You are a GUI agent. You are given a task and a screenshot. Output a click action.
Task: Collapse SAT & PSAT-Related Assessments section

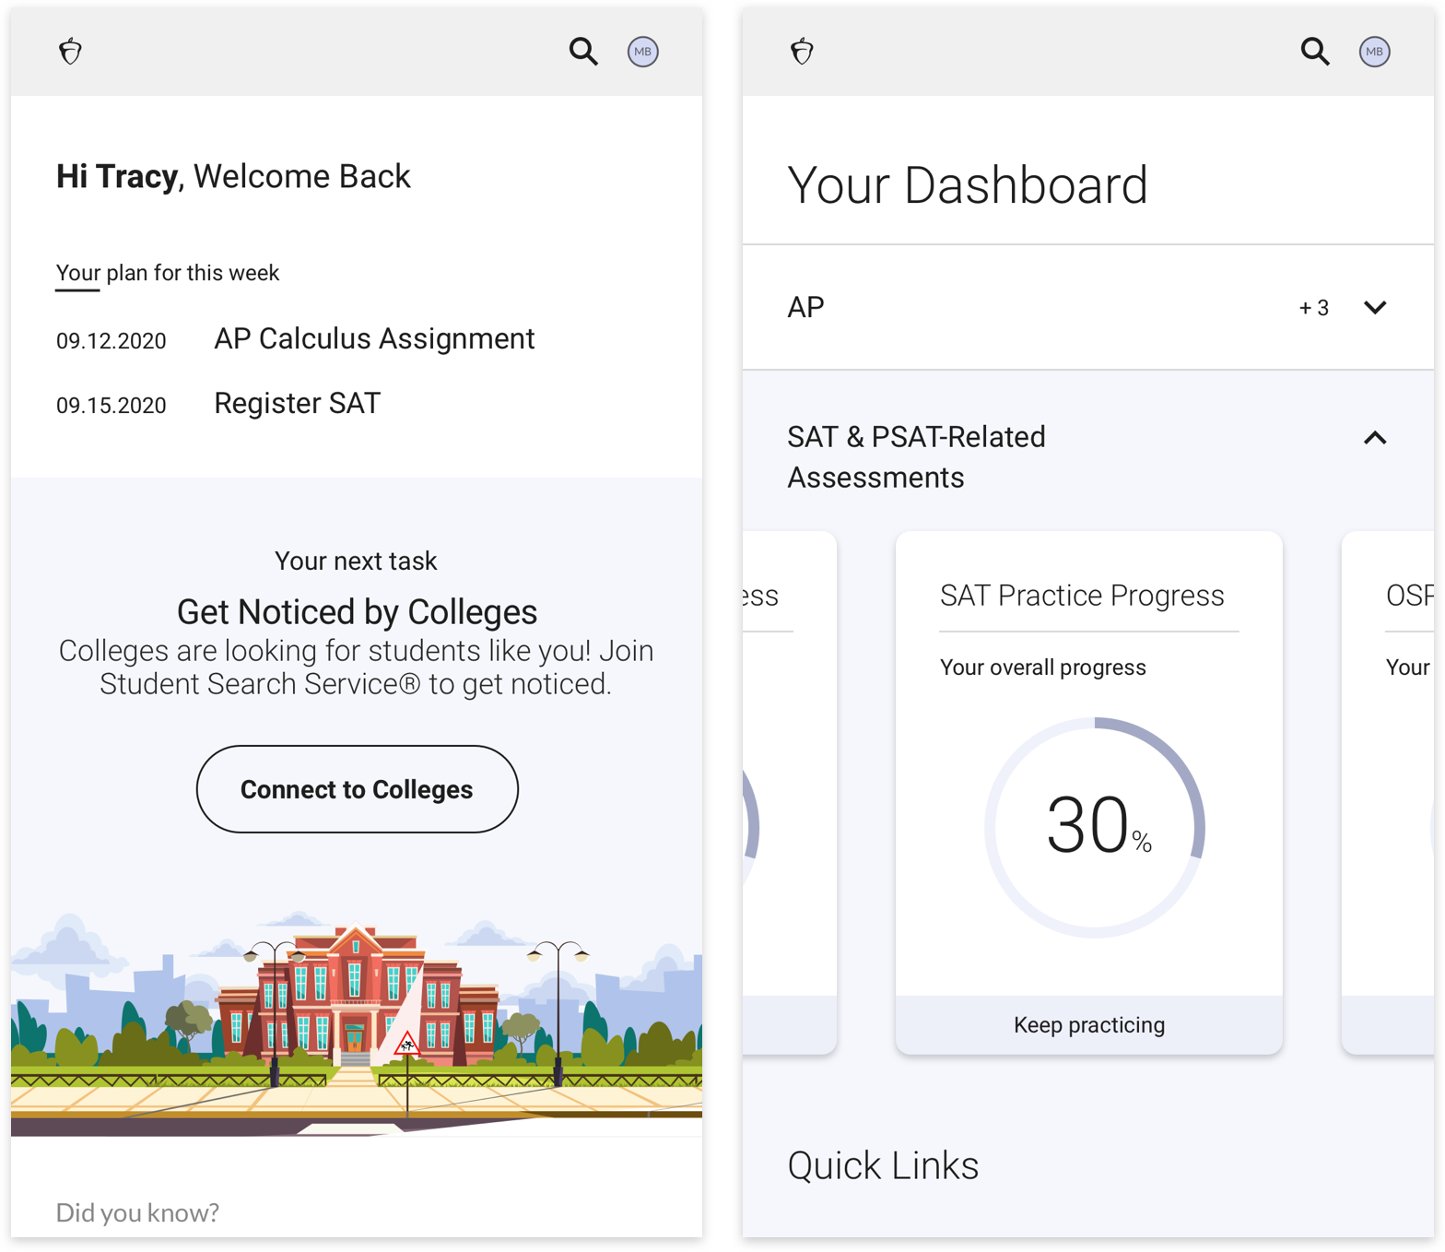click(x=1375, y=438)
